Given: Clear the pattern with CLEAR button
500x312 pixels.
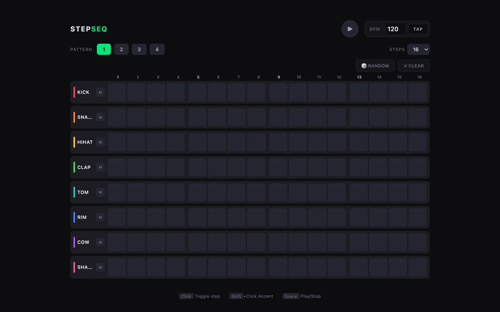Looking at the screenshot, I should pyautogui.click(x=414, y=66).
